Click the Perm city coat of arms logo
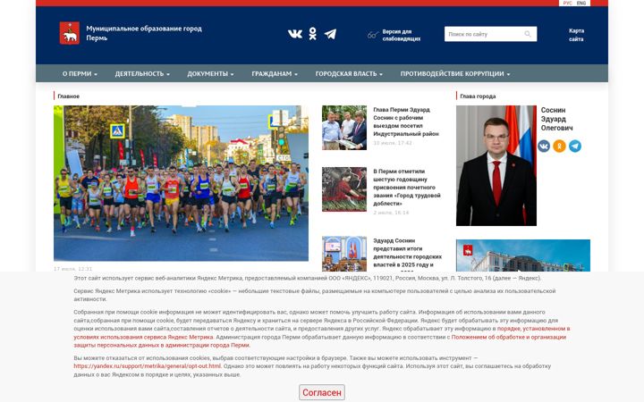Screen dimensions: 644x402 point(70,33)
